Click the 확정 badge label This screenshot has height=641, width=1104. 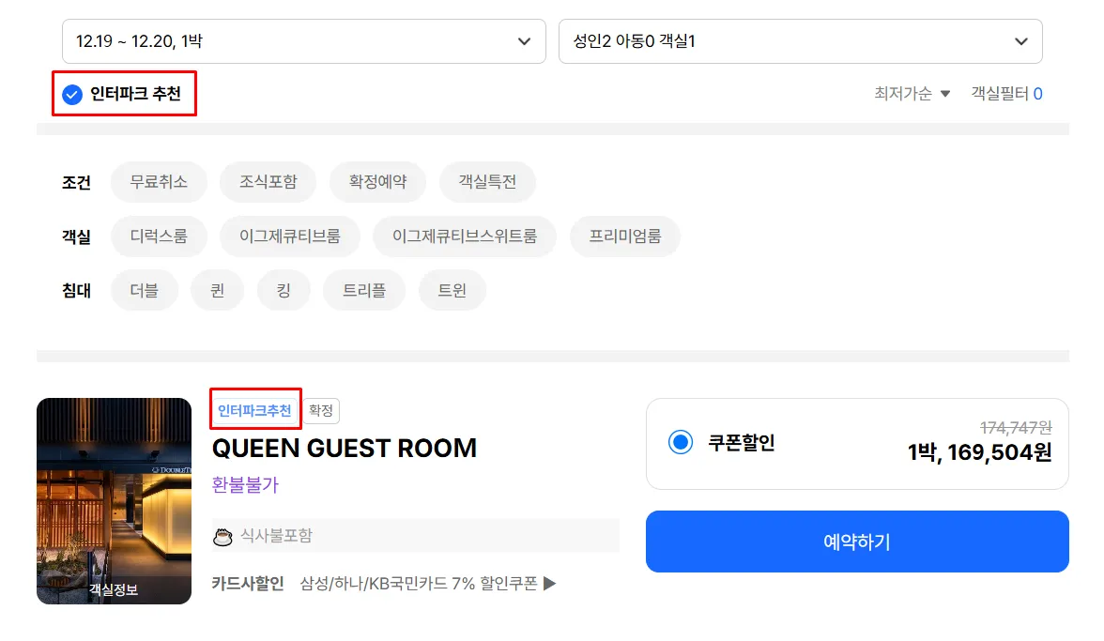tap(321, 411)
